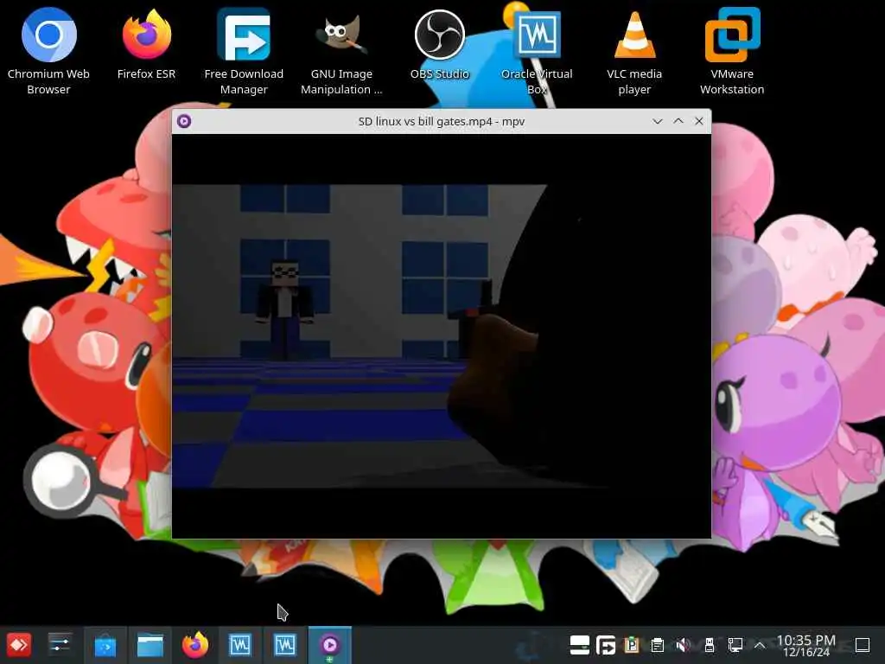
Task: Minimize the mpv window
Action: tap(658, 121)
